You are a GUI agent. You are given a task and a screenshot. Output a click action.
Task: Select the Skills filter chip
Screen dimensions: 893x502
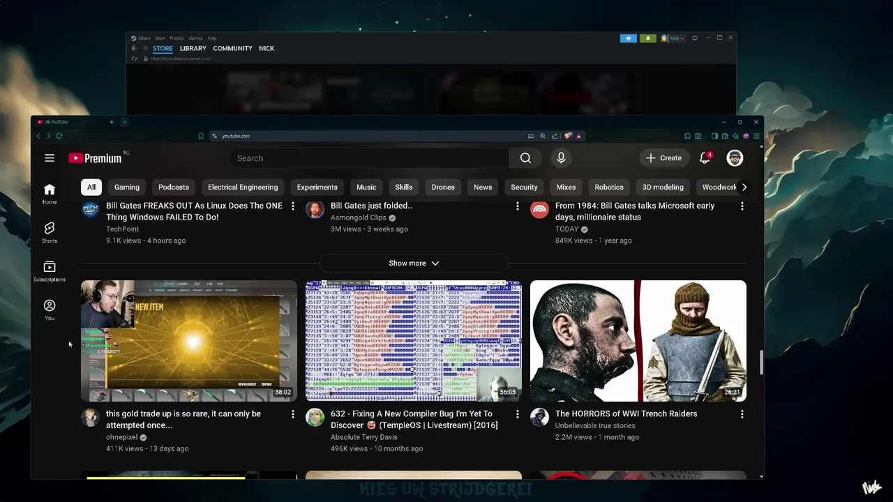(404, 187)
